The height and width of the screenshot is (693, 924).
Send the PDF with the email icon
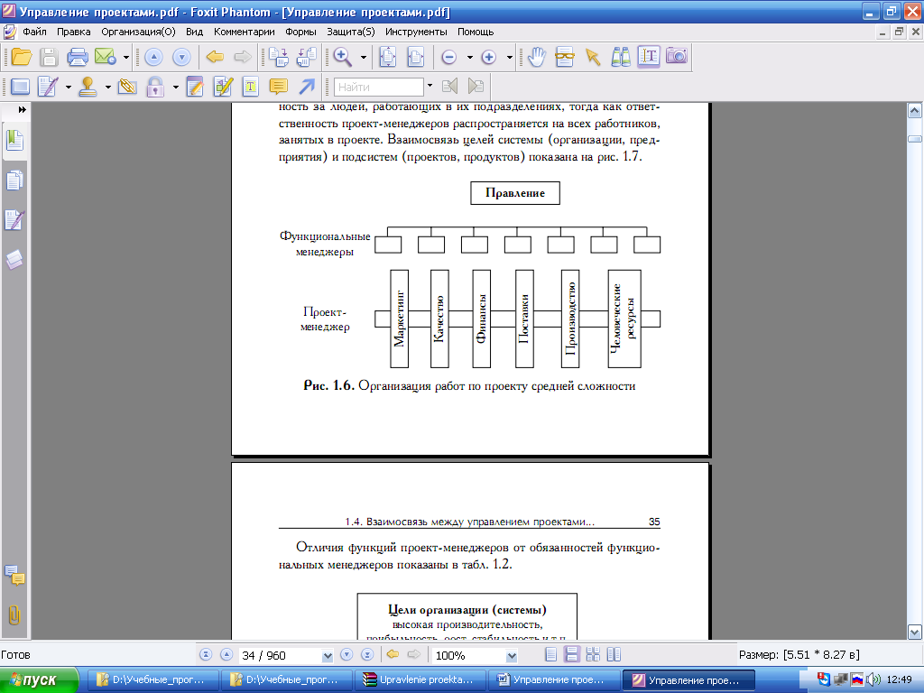pyautogui.click(x=105, y=57)
